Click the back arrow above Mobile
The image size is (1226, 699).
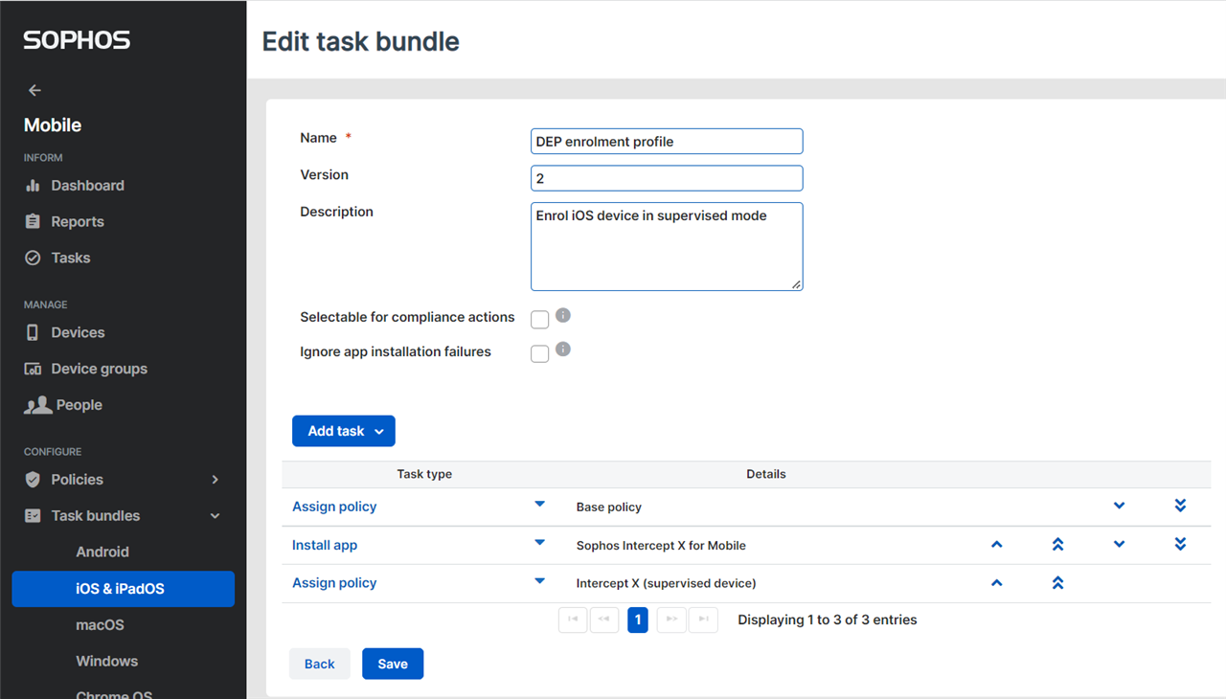tap(34, 90)
